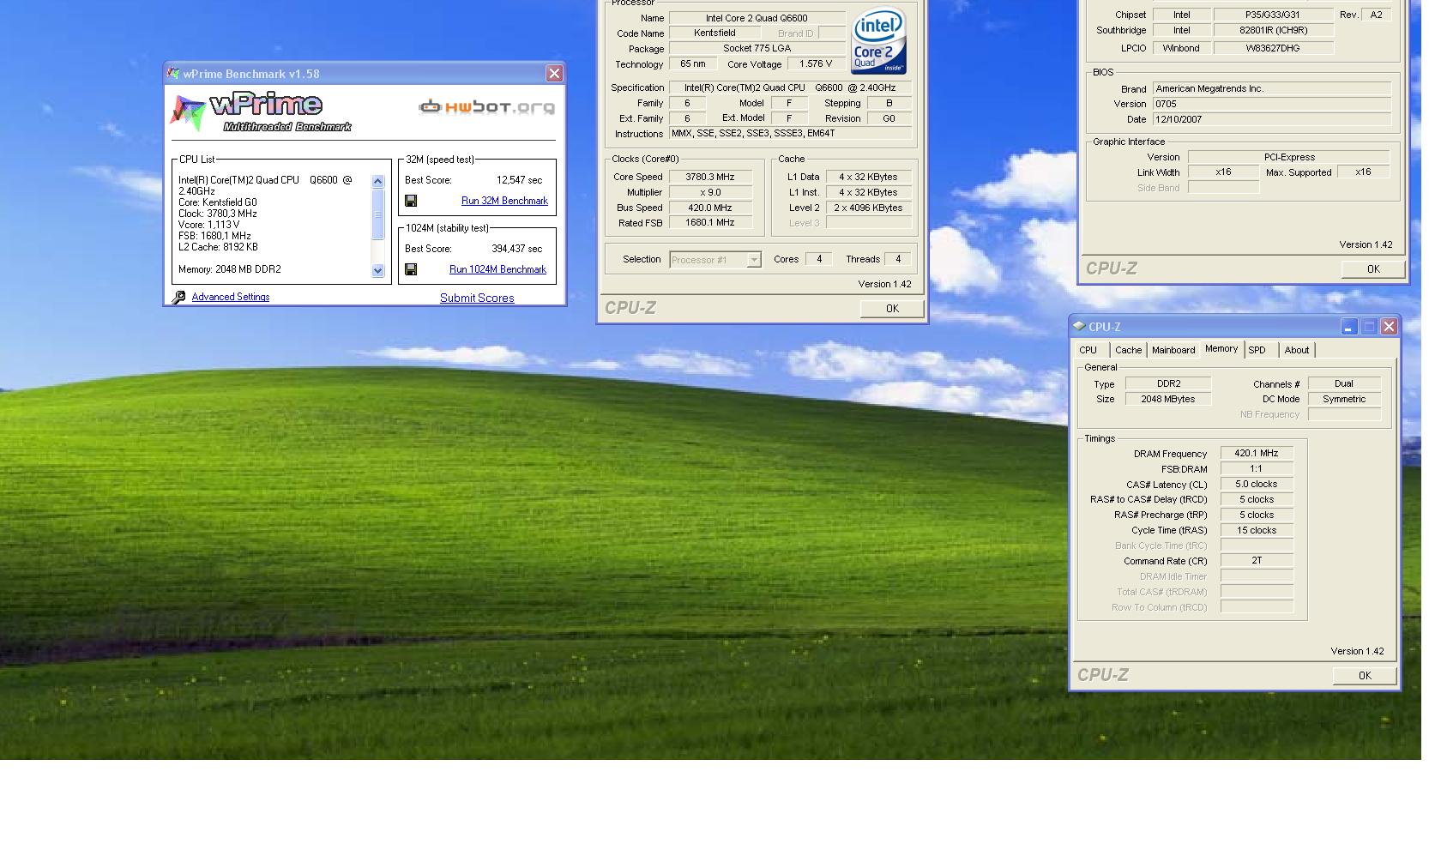The width and height of the screenshot is (1441, 856).
Task: Click the Channels # Dual field
Action: (1344, 383)
